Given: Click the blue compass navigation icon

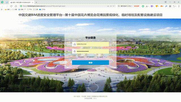Looking at the screenshot, I should point(7,2).
